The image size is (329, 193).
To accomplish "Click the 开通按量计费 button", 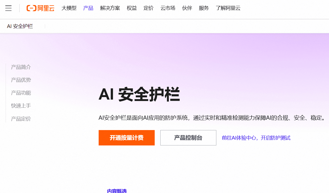I will pyautogui.click(x=126, y=138).
